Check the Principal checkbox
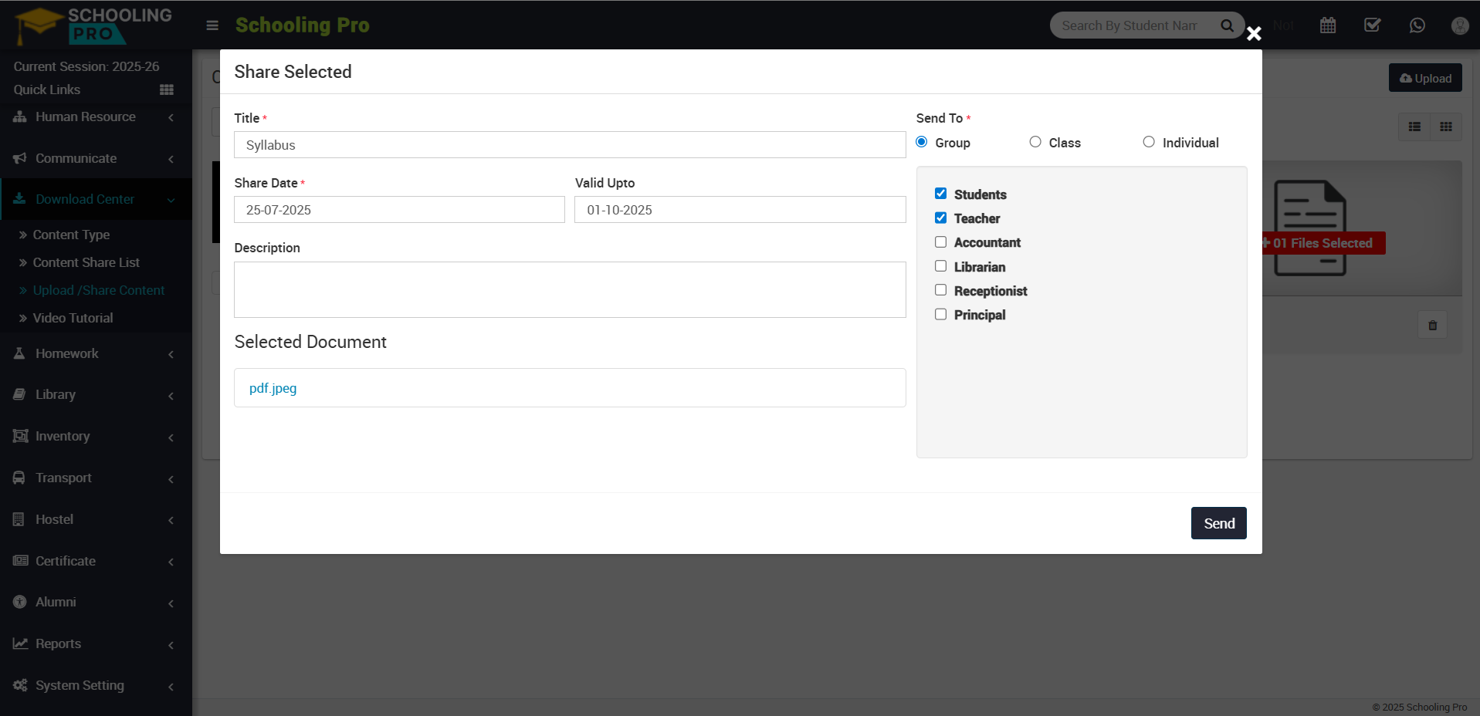Viewport: 1480px width, 716px height. pos(940,314)
